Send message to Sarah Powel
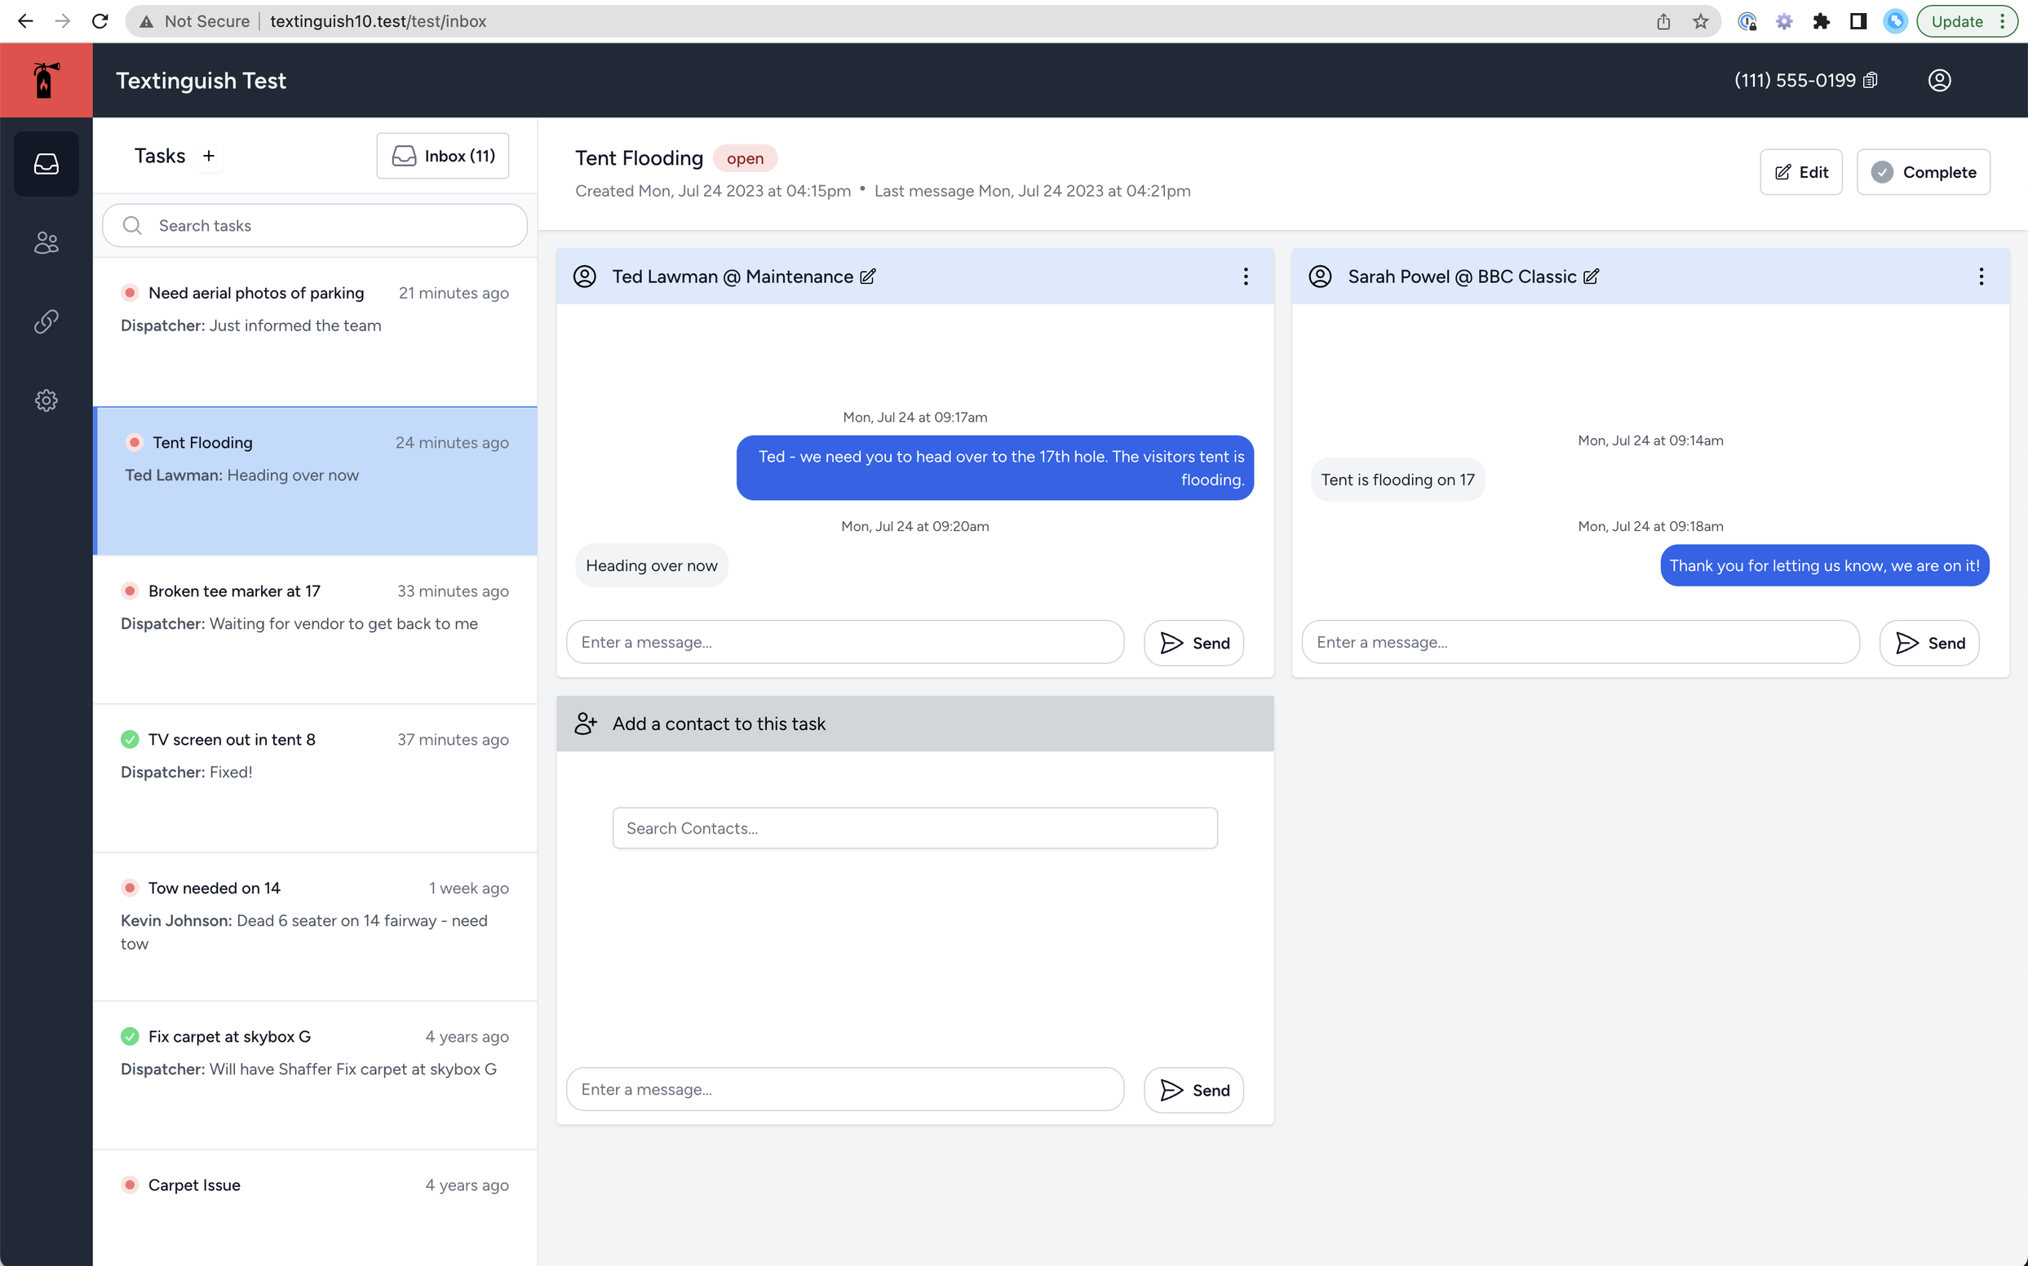The image size is (2028, 1266). pos(1928,643)
